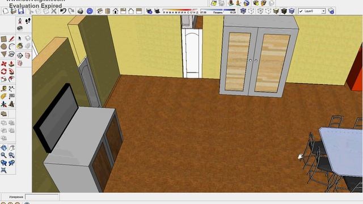The image size is (363, 204).
Task: Pick the Axes tool
Action: click(x=4, y=104)
